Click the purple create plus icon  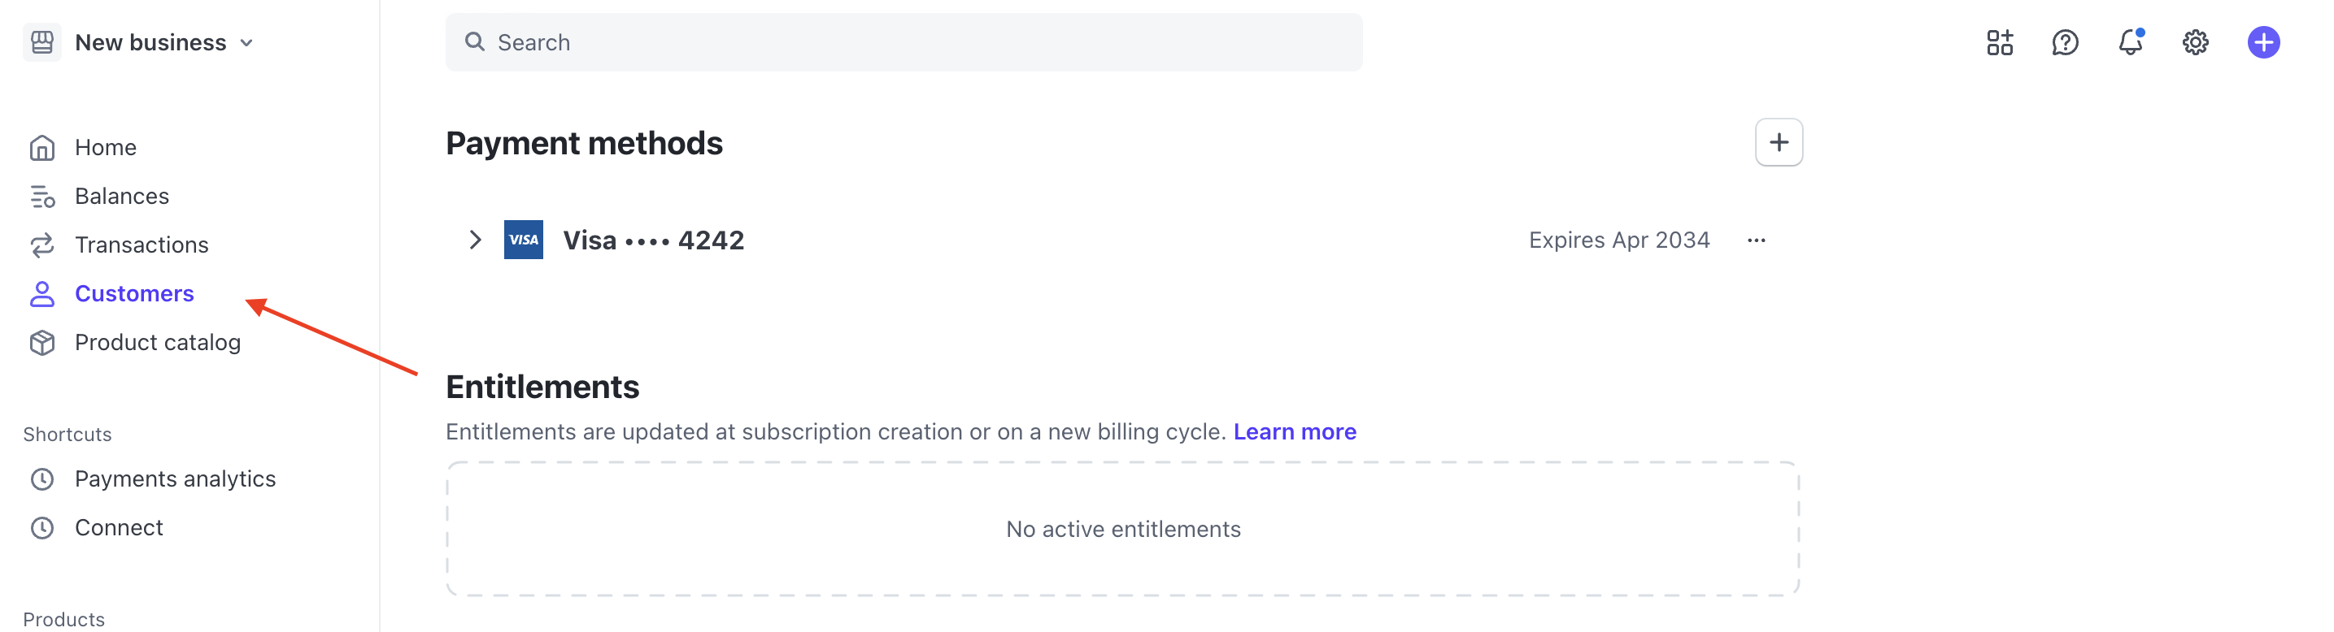2264,41
